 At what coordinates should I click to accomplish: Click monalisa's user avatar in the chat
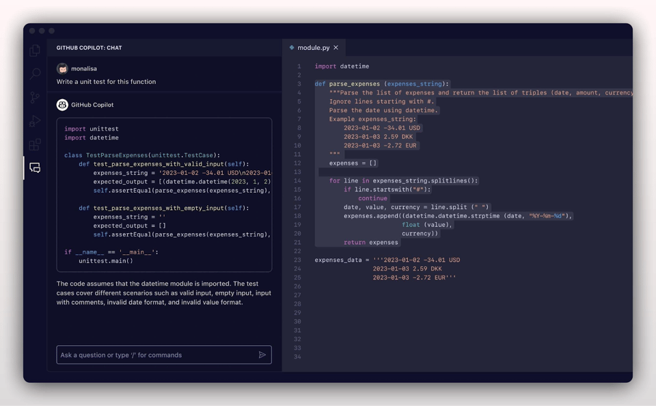(x=63, y=68)
